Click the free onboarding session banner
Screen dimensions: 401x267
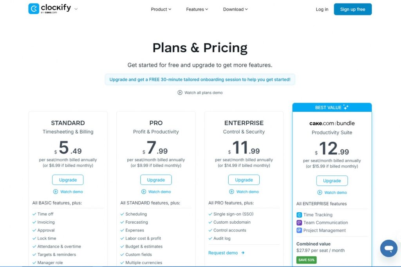200,79
